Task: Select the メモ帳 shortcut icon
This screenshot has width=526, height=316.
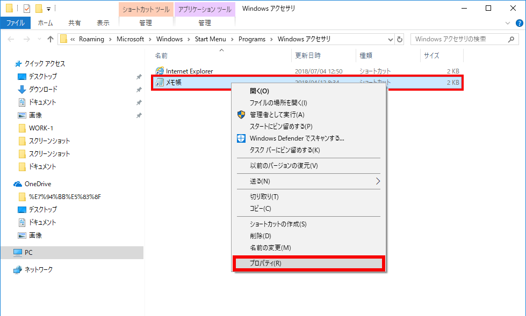Action: click(160, 83)
